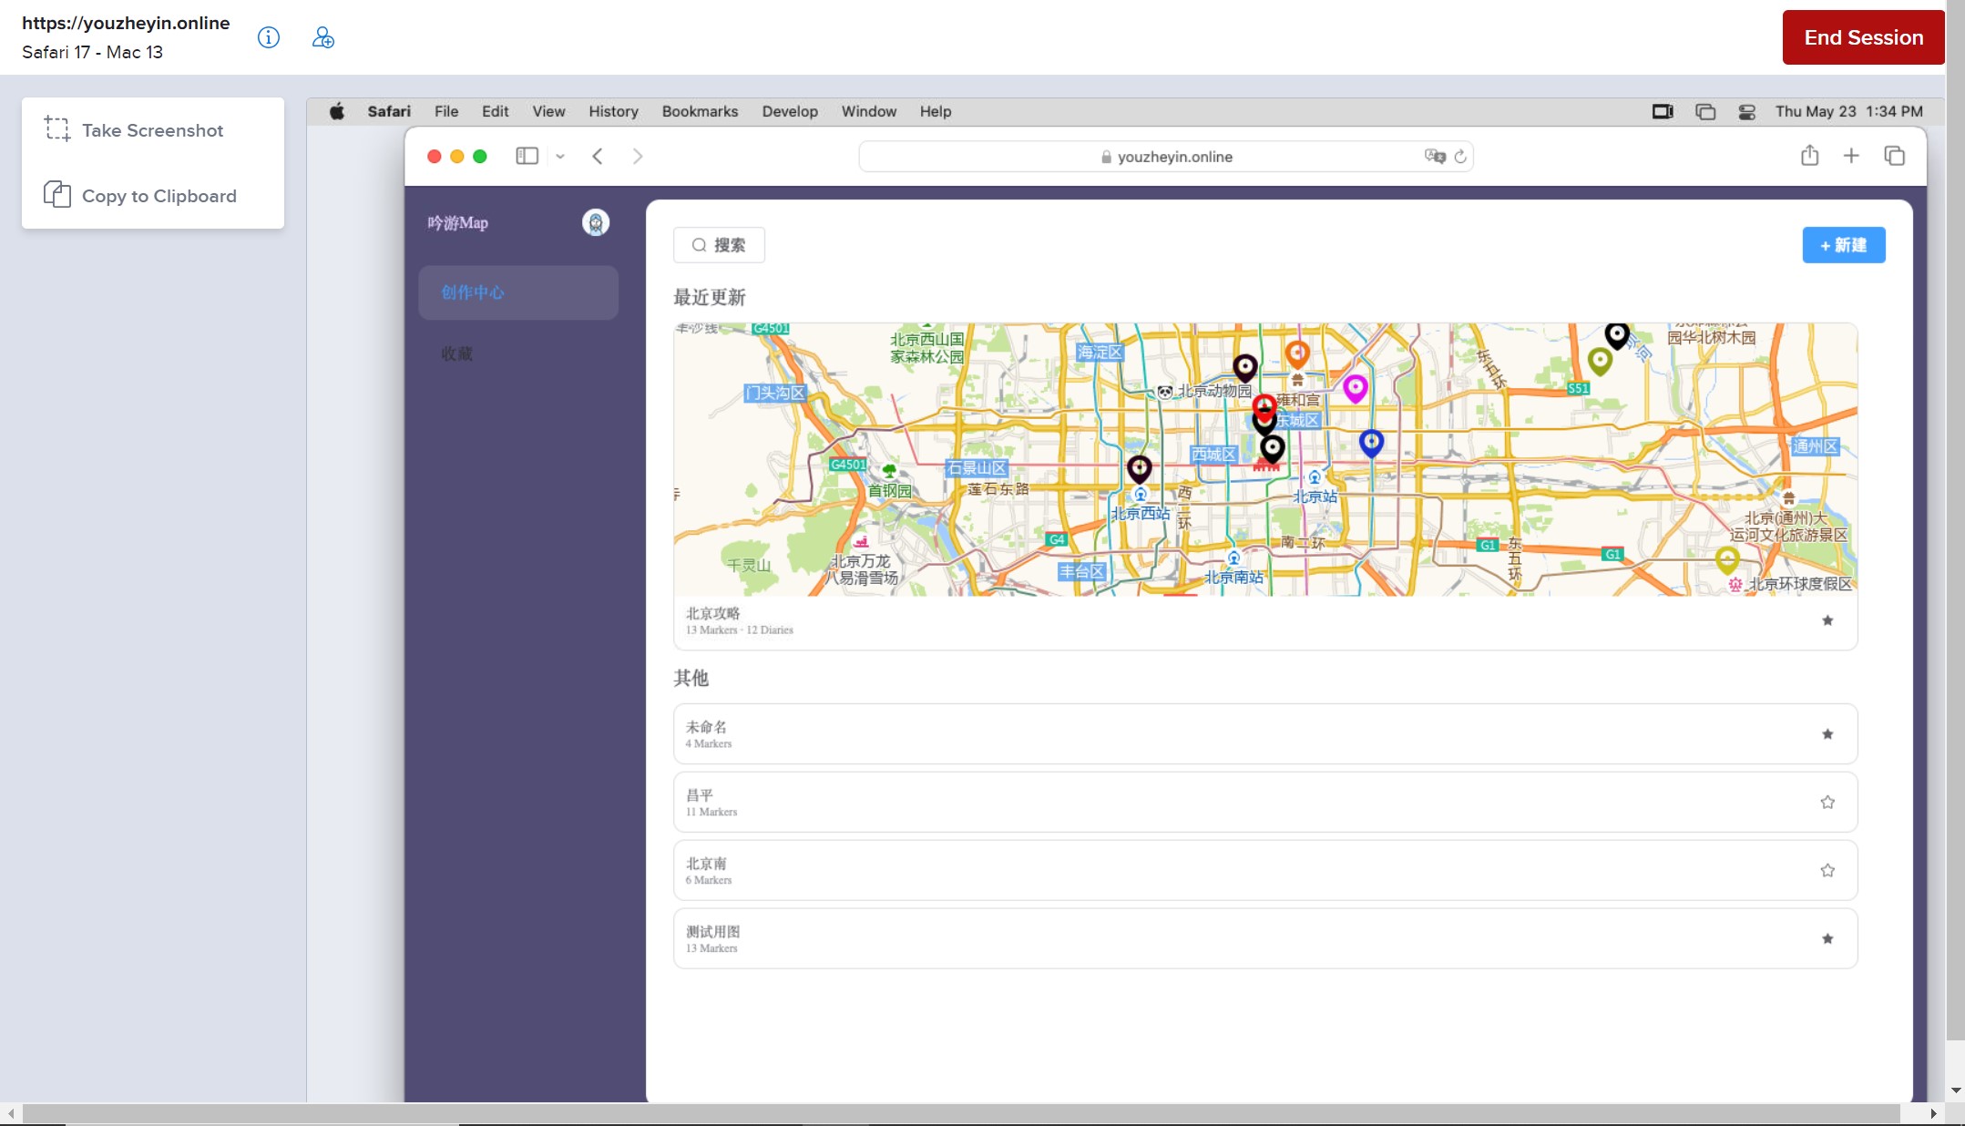Click the red map marker
1965x1126 pixels.
tap(1264, 406)
